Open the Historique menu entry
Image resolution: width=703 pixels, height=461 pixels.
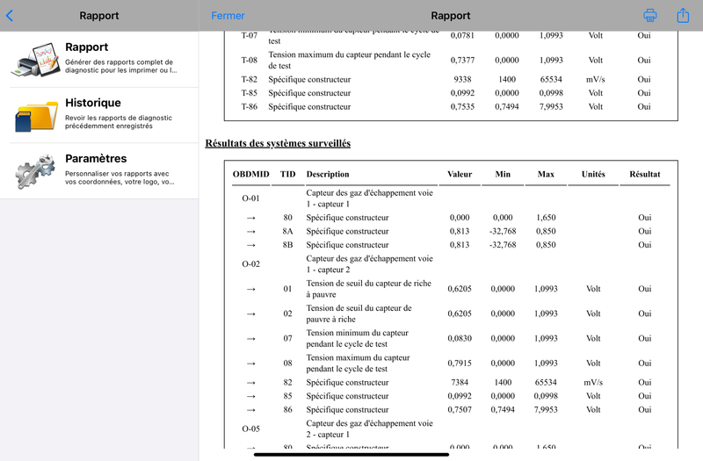coord(99,115)
